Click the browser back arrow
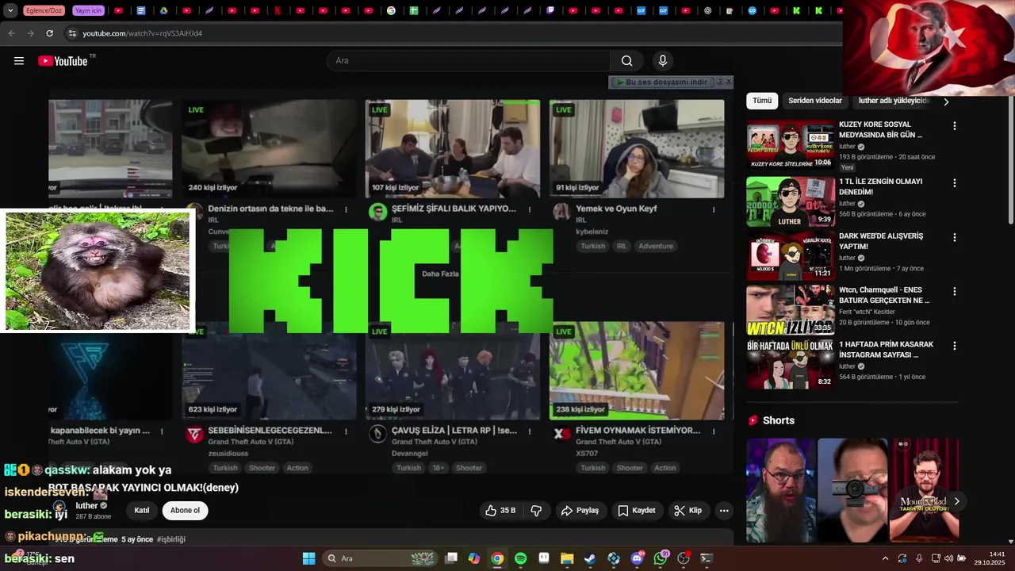 click(x=11, y=33)
